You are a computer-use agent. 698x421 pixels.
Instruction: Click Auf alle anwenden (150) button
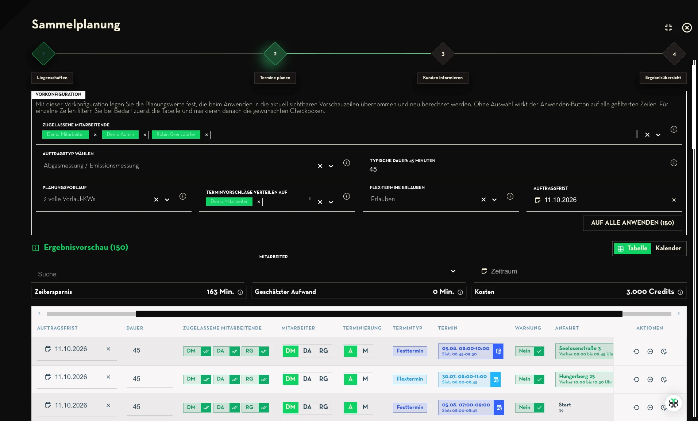click(x=633, y=223)
